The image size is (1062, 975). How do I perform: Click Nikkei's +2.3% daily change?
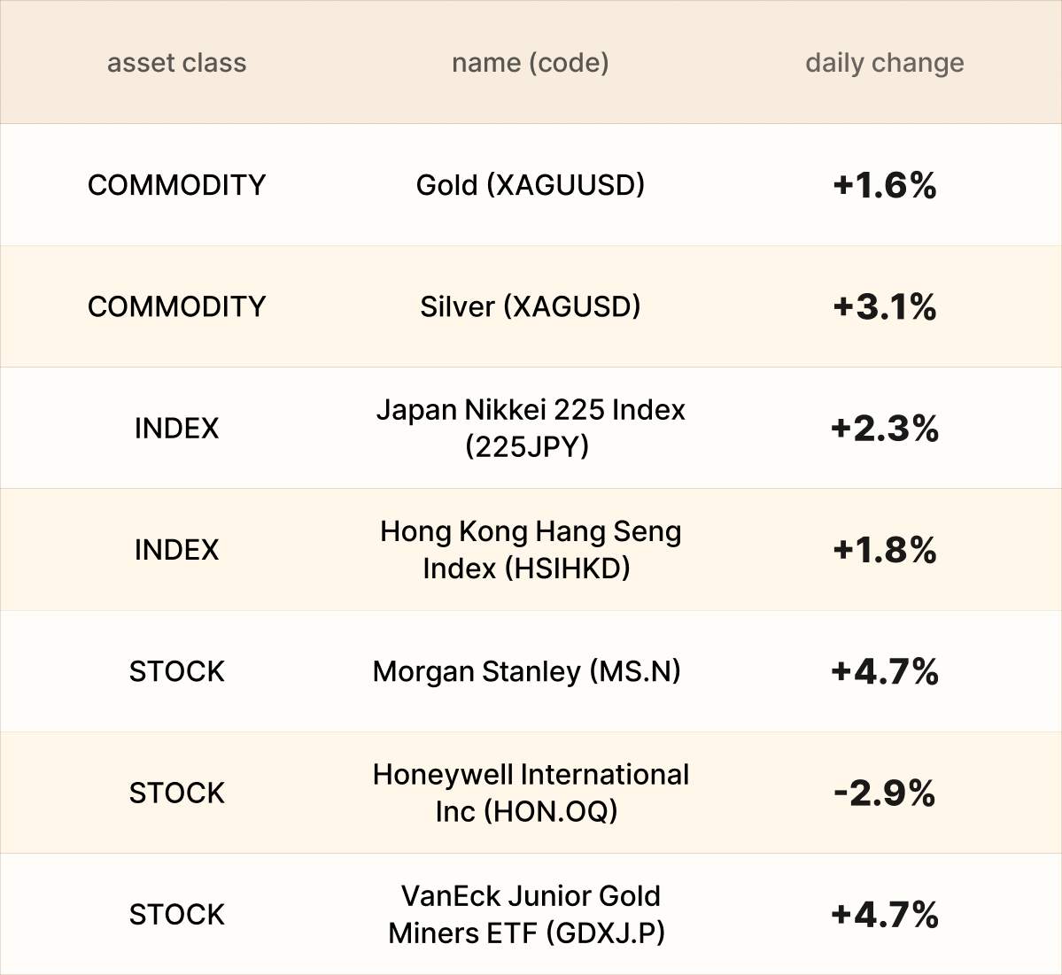[x=884, y=429]
